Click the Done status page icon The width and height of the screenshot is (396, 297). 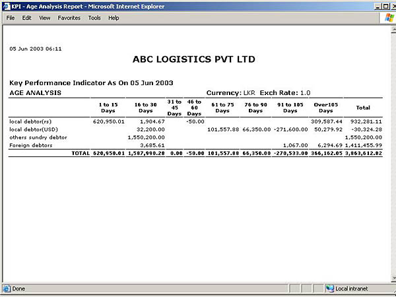click(7, 288)
